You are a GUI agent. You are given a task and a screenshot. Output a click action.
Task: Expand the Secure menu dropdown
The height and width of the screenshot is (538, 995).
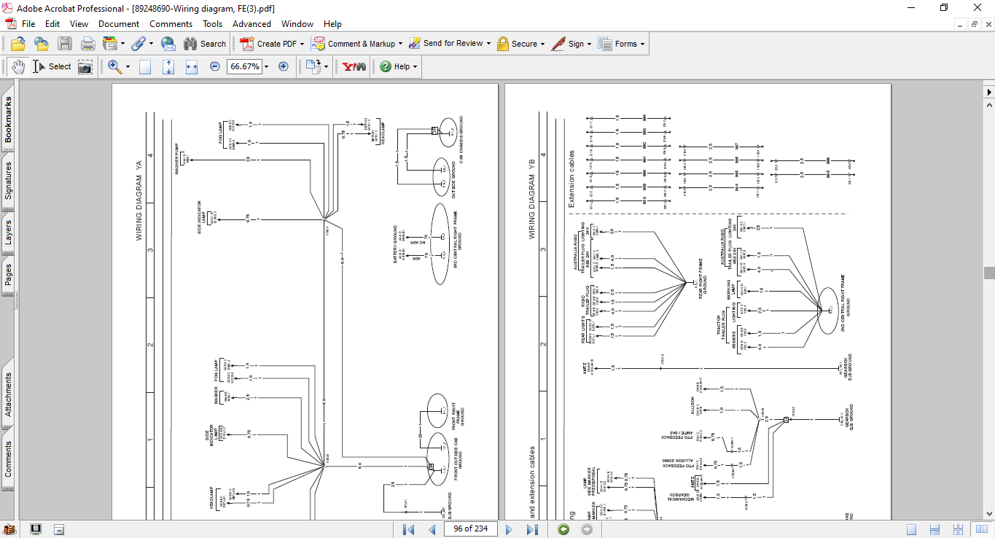pos(543,44)
